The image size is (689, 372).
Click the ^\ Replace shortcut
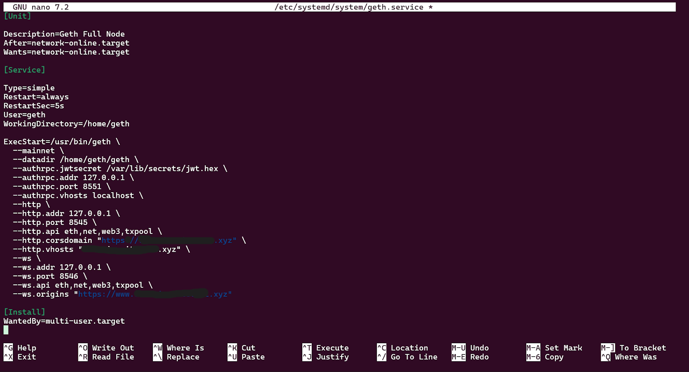pos(176,357)
